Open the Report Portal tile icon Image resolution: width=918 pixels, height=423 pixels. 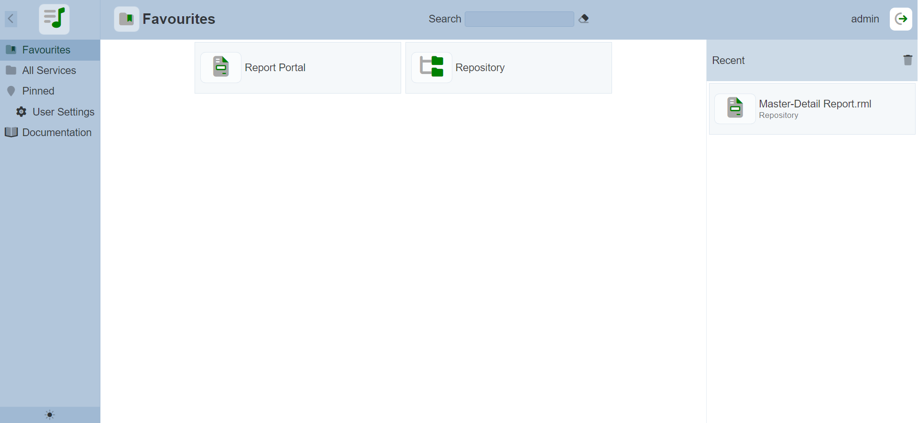[221, 67]
